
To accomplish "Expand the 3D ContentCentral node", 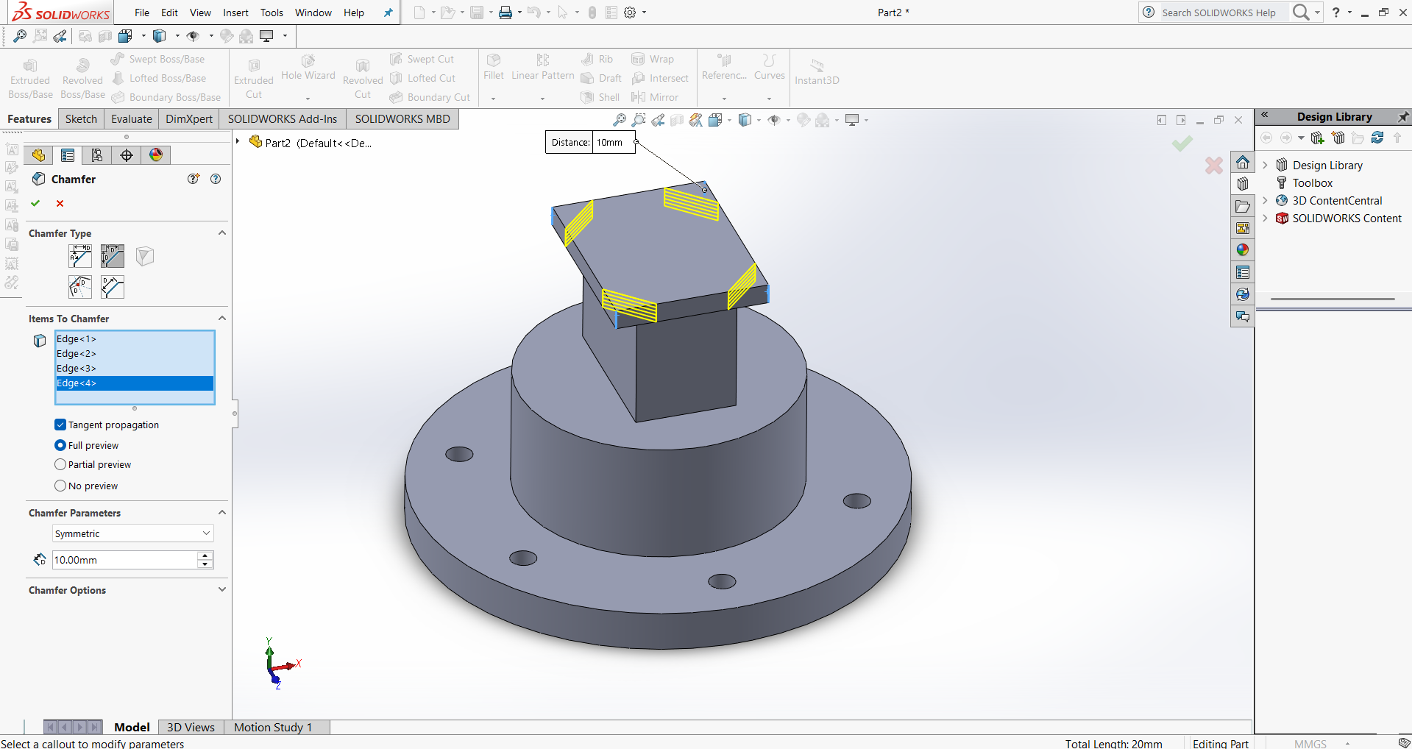I will [1265, 200].
